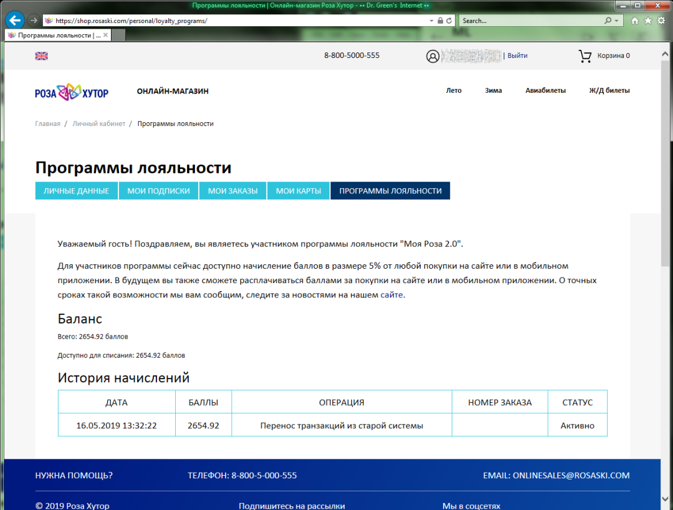Open a new blank browser tab
This screenshot has width=673, height=510.
pyautogui.click(x=119, y=35)
